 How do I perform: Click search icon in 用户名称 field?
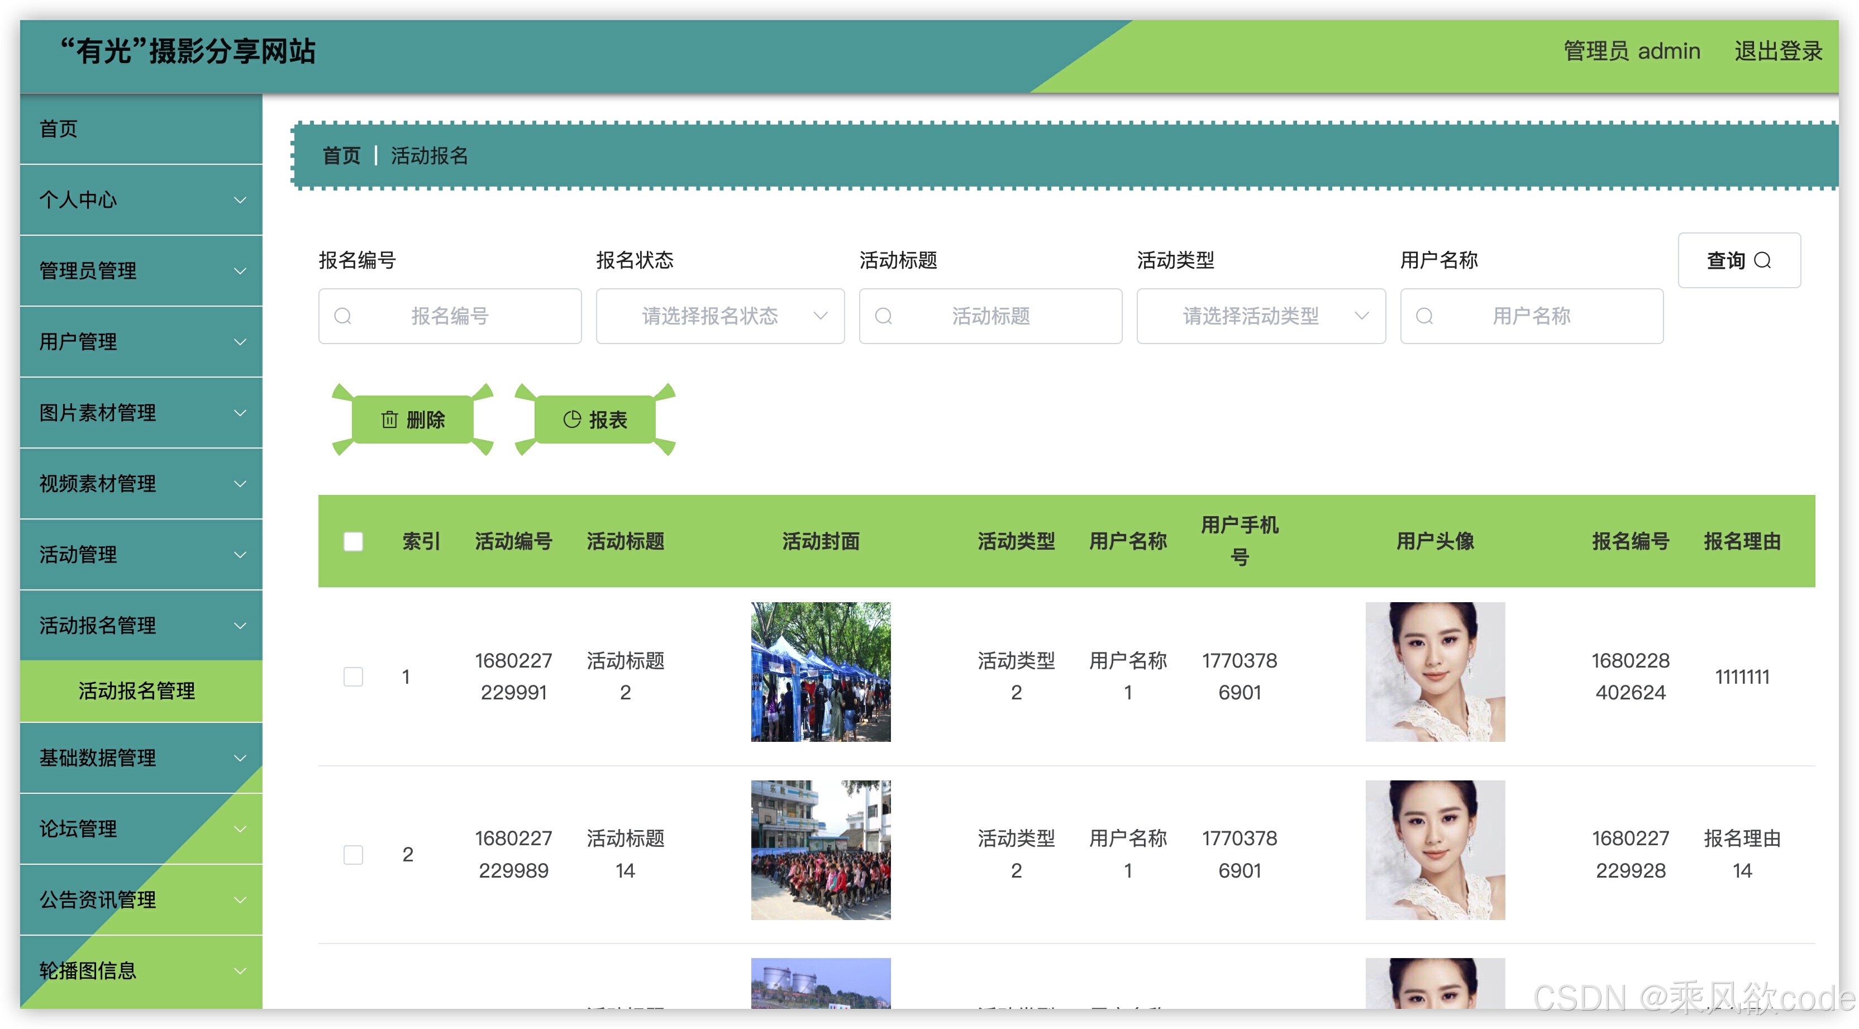tap(1424, 316)
